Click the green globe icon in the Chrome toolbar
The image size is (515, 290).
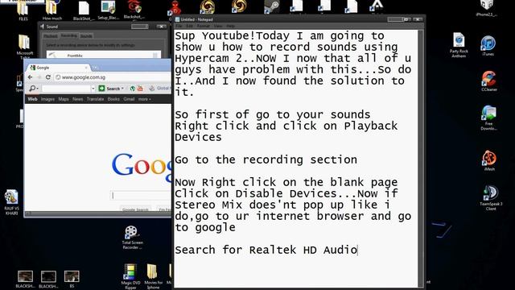click(133, 88)
